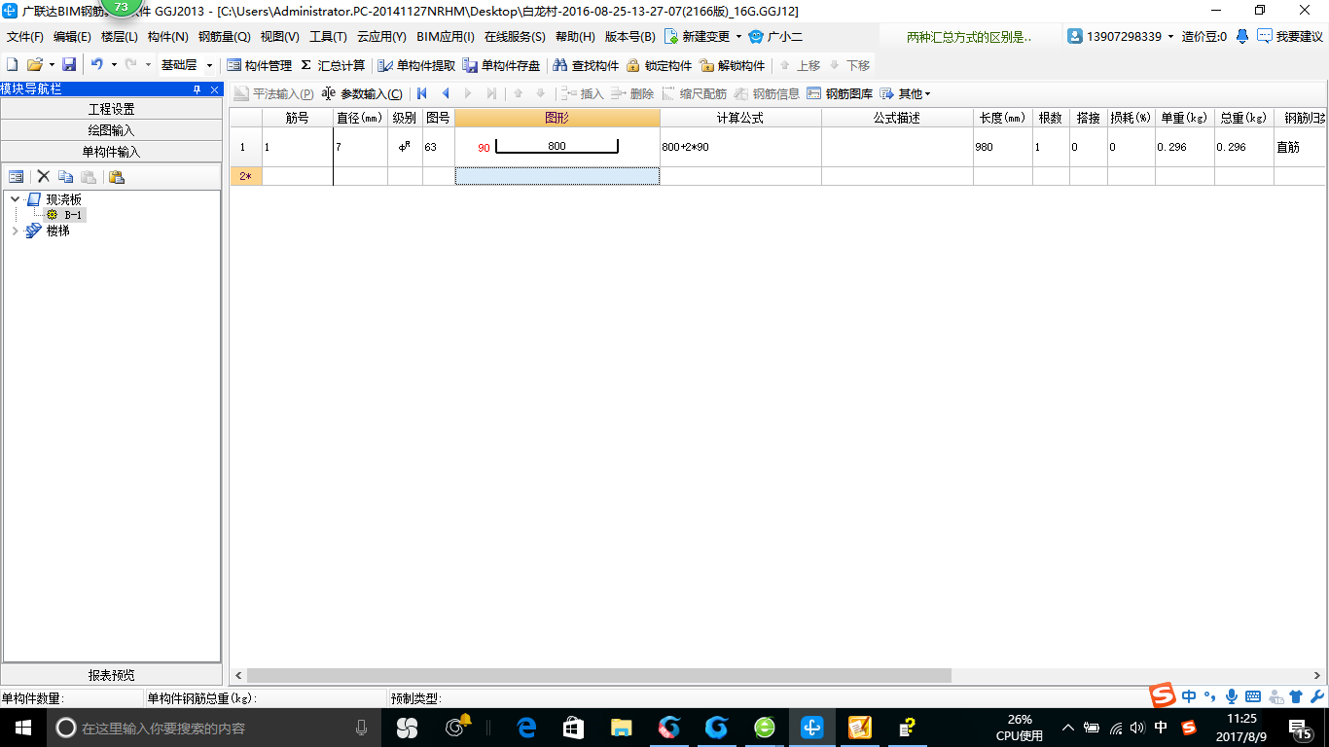The width and height of the screenshot is (1329, 747).
Task: Open the 帮助(H) menu
Action: (x=575, y=36)
